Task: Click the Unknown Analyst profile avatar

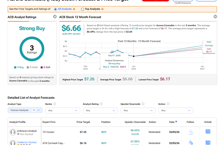Action: click(x=12, y=132)
